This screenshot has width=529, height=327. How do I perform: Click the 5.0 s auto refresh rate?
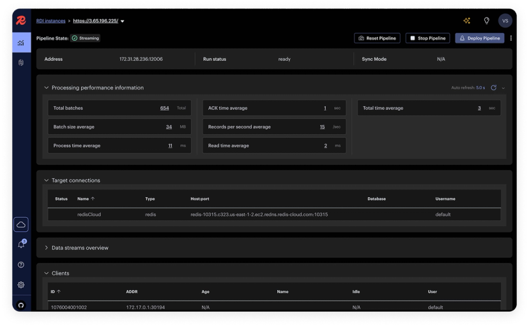tap(480, 87)
